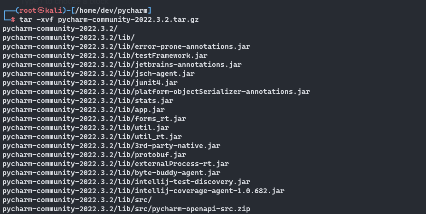The image size is (426, 214).
Task: Click the error-prone-annotations.jar output line
Action: click(126, 47)
